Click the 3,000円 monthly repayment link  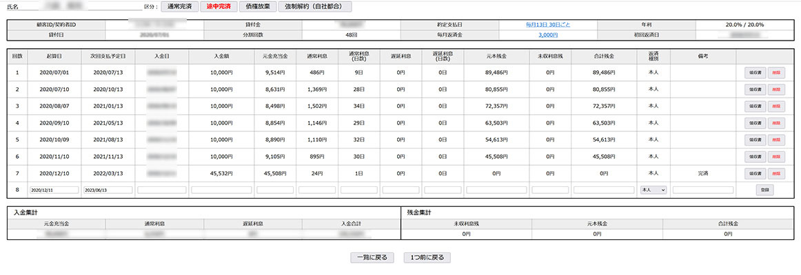[547, 34]
